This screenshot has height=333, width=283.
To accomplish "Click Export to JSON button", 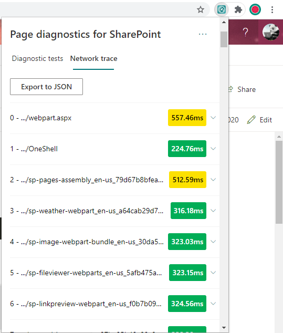I will click(x=47, y=87).
